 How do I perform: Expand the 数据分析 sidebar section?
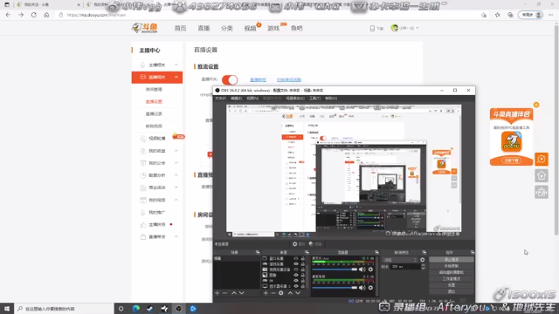click(176, 175)
